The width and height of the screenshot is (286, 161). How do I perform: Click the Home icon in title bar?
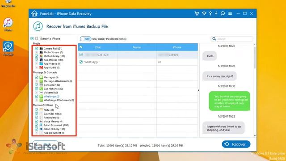tap(34, 13)
